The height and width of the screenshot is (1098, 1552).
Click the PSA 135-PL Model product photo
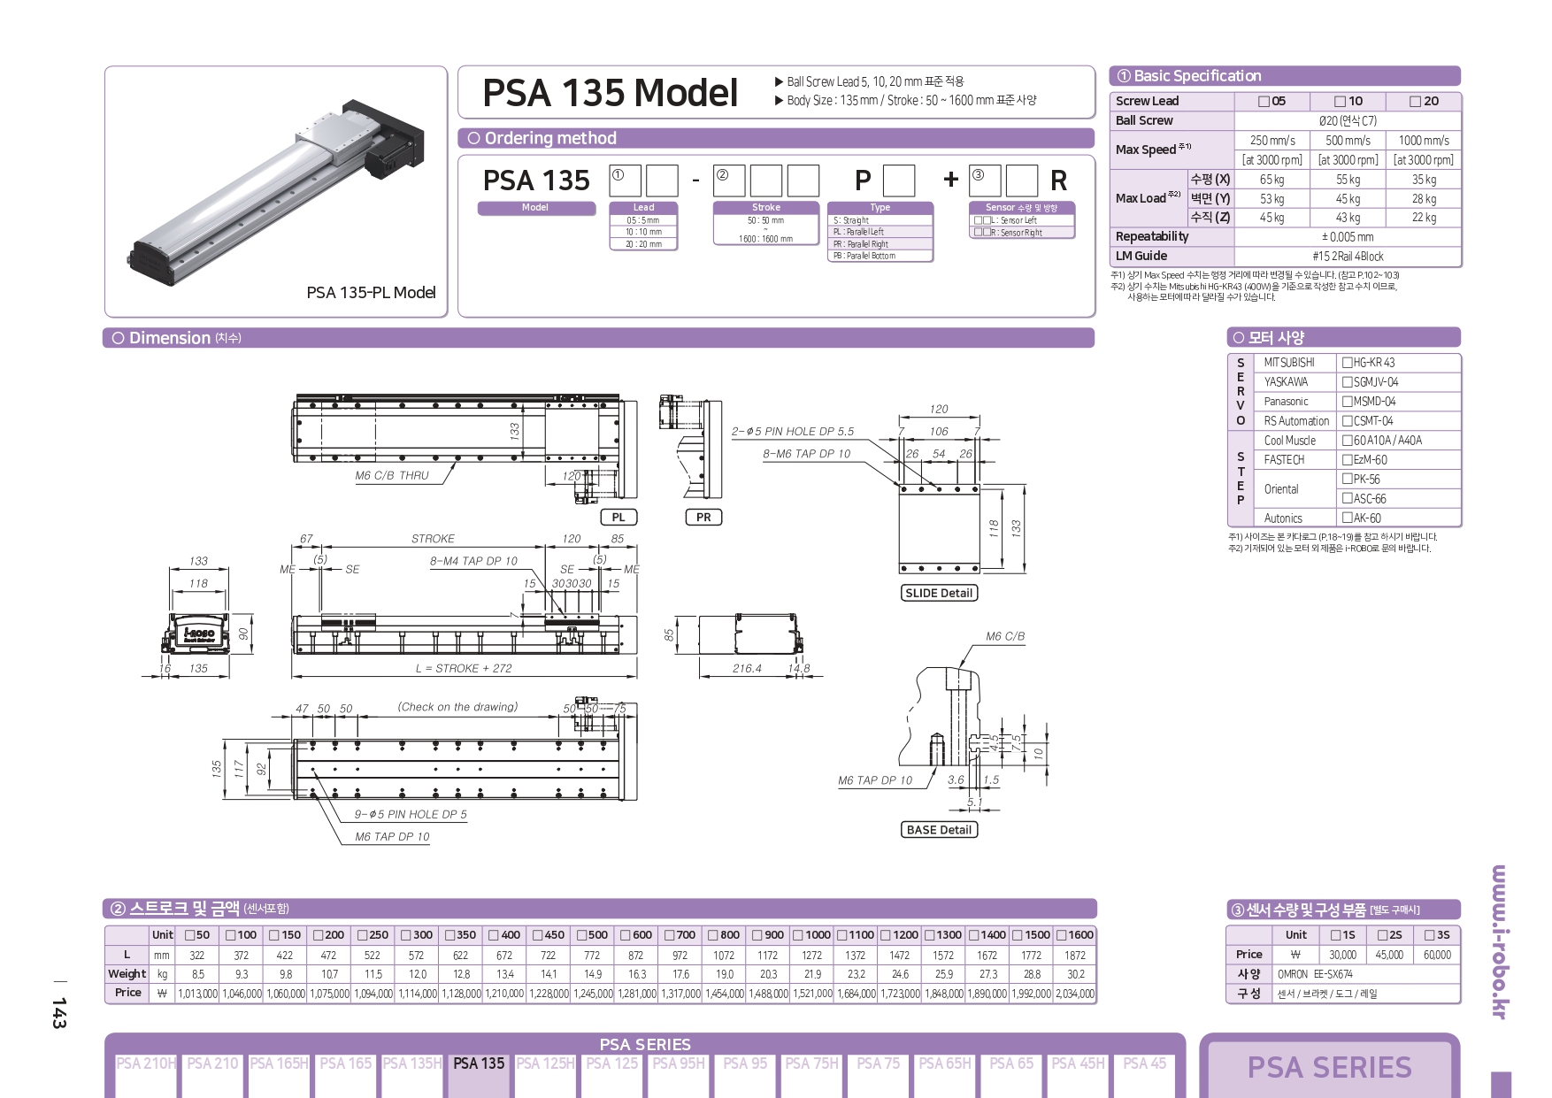tap(275, 190)
